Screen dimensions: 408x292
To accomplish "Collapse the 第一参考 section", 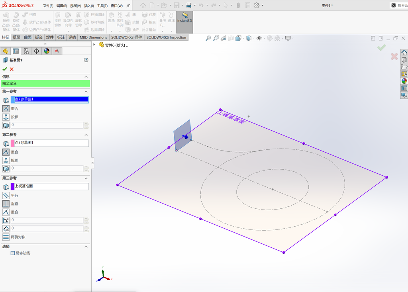I will (86, 92).
